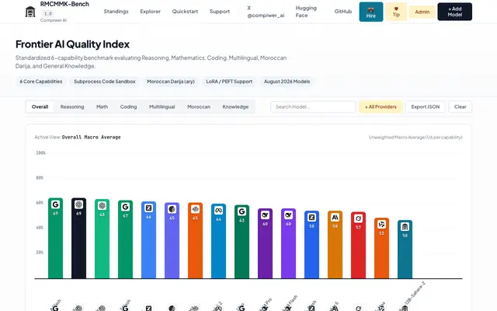497x311 pixels.
Task: Click the Anthropic icon on the amber 58 bar
Action: 335,218
